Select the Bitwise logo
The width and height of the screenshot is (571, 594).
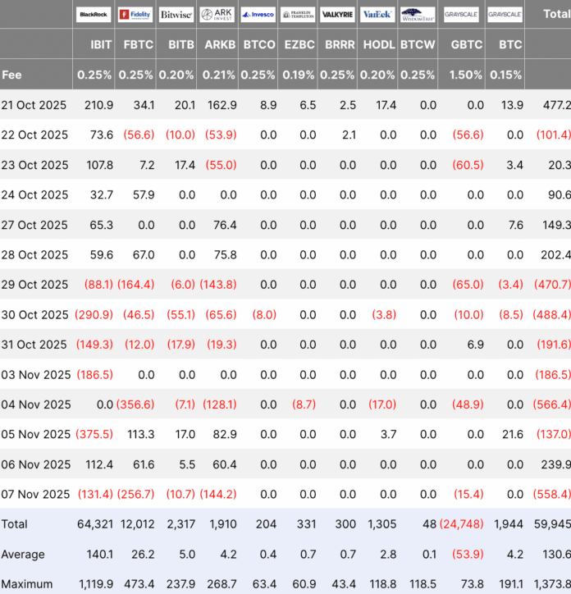pyautogui.click(x=176, y=15)
